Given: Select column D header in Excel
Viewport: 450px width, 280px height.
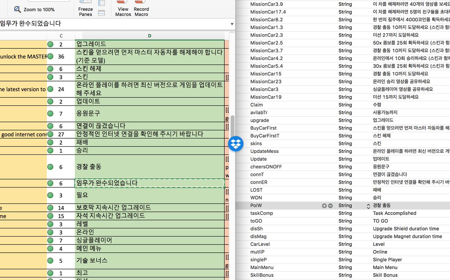Looking at the screenshot, I should click(150, 36).
